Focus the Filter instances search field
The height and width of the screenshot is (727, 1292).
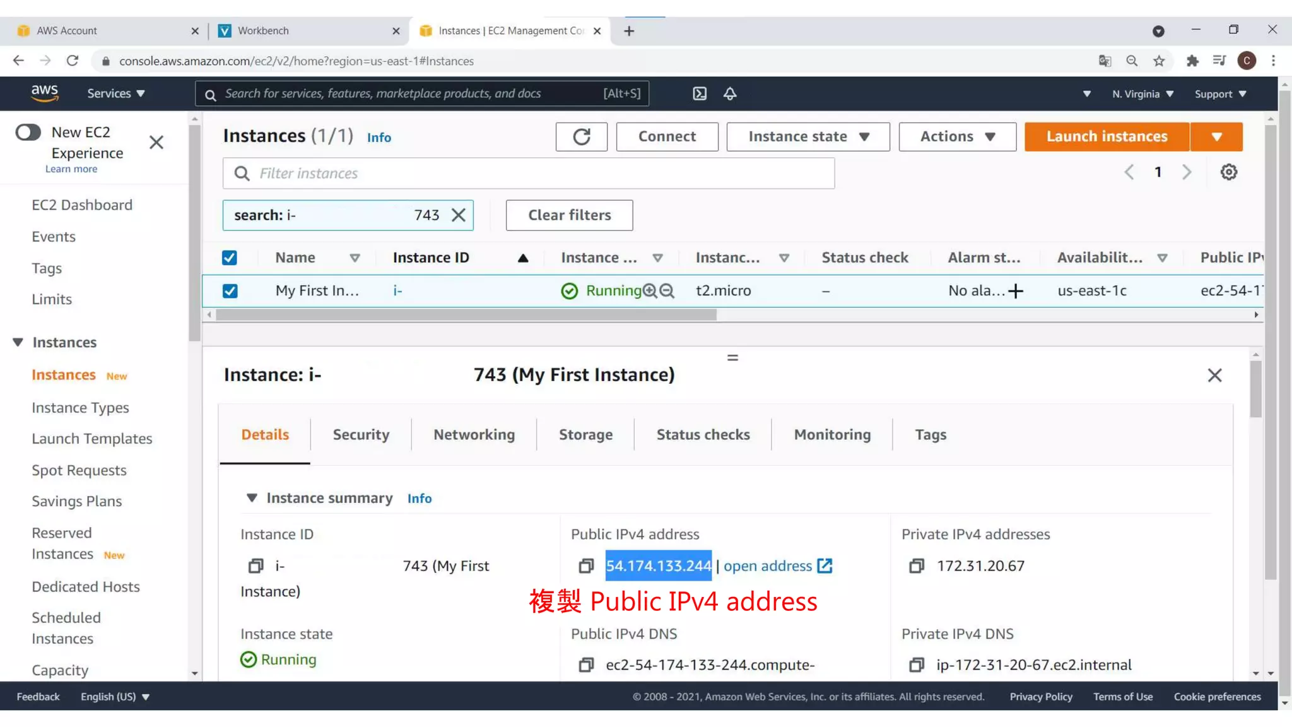coord(529,173)
